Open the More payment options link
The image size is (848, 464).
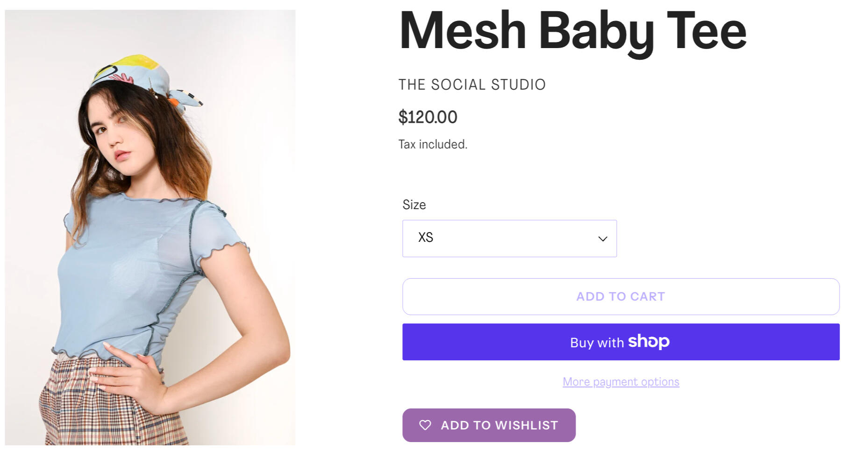[620, 382]
